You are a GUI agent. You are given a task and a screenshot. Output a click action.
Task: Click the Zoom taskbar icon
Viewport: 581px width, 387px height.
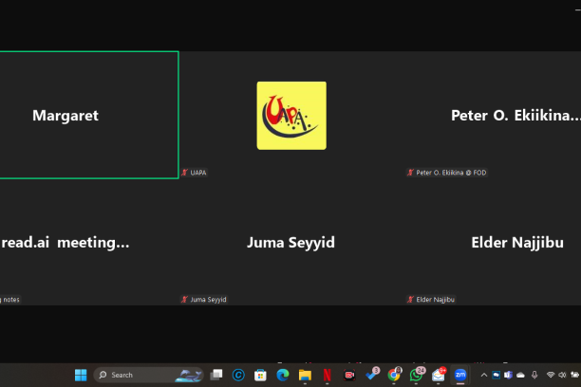(460, 375)
